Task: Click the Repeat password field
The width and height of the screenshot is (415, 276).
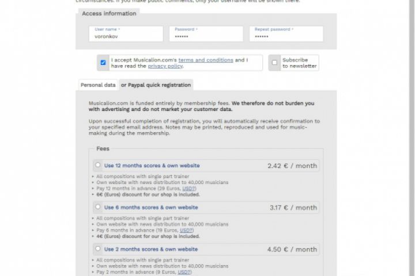Action: pos(286,36)
